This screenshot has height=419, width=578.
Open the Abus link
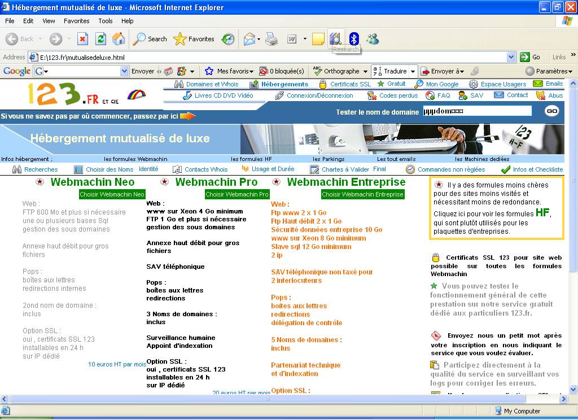(x=555, y=95)
